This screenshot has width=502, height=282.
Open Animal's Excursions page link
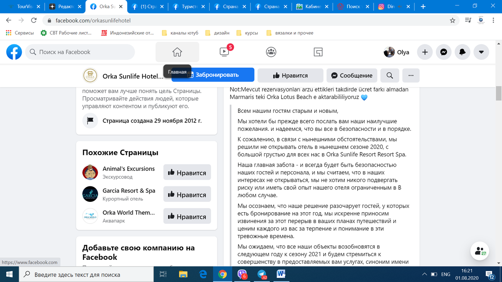click(128, 169)
